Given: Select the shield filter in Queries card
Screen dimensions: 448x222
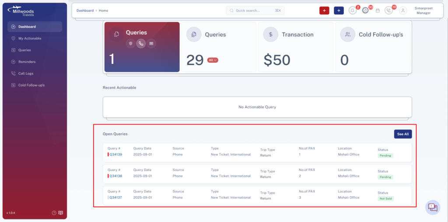Looking at the screenshot, I should click(130, 43).
